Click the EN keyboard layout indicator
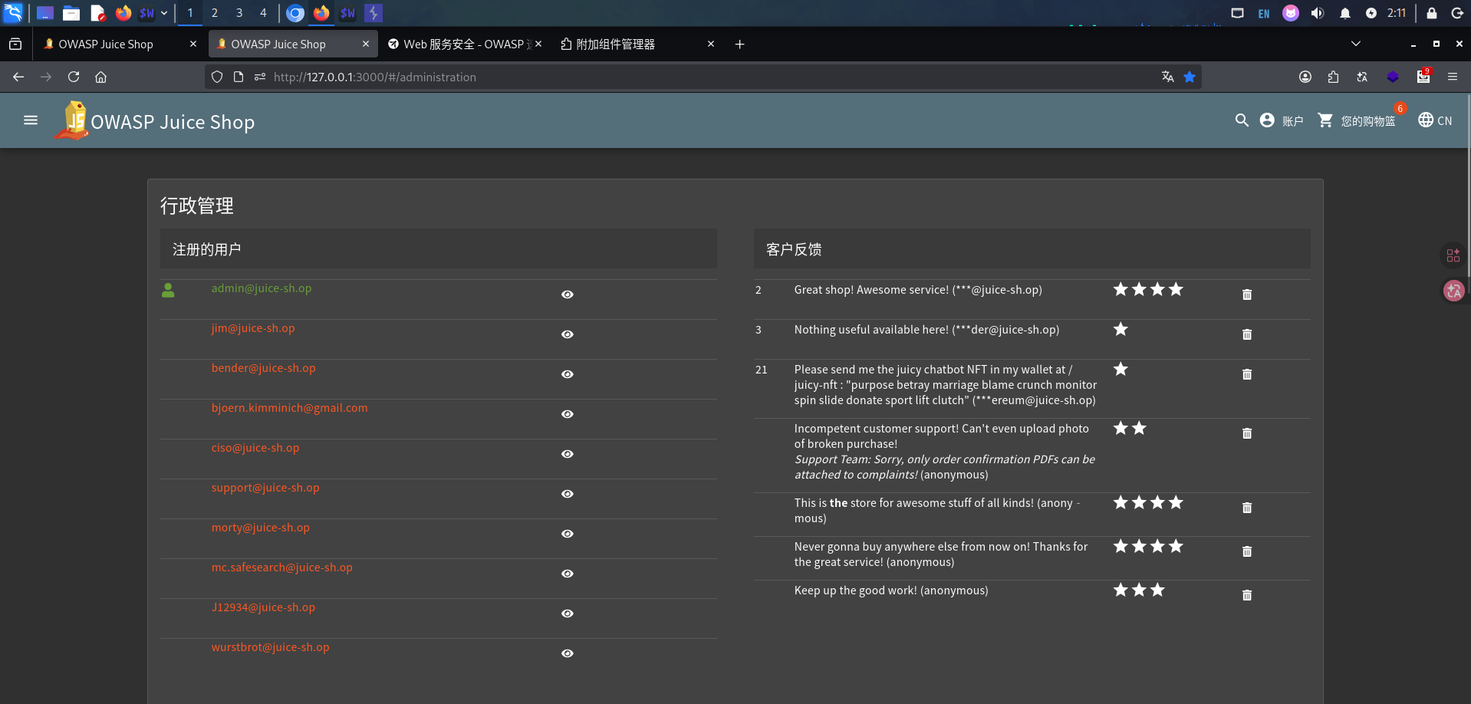The image size is (1471, 704). point(1264,14)
